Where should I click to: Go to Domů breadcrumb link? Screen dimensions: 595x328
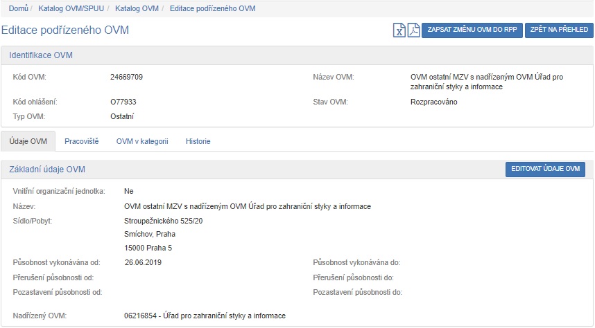pyautogui.click(x=18, y=8)
